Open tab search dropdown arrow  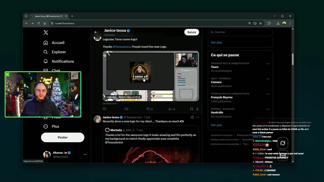tap(26, 16)
